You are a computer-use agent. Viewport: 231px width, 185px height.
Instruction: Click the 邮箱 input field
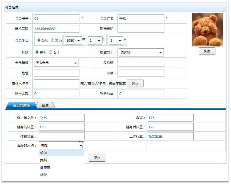click(142, 73)
